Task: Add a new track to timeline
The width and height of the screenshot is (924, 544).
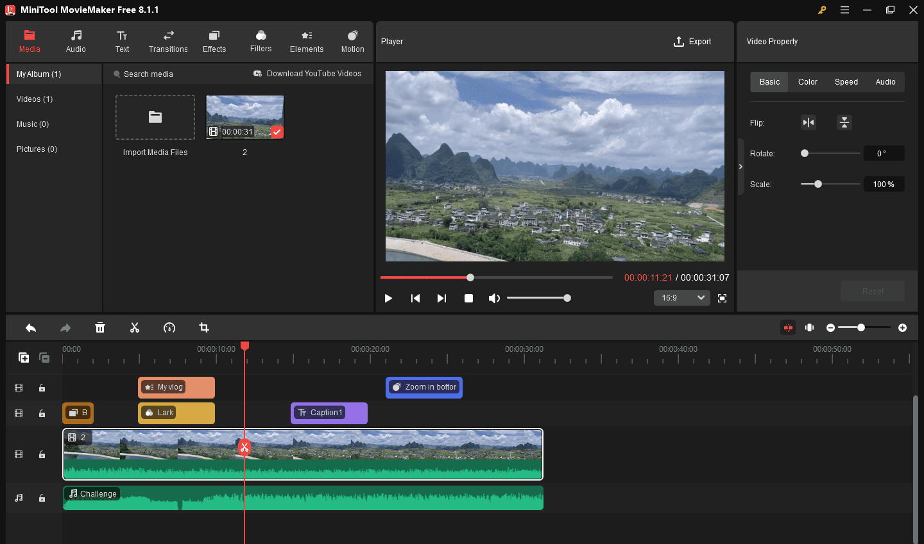Action: 24,358
